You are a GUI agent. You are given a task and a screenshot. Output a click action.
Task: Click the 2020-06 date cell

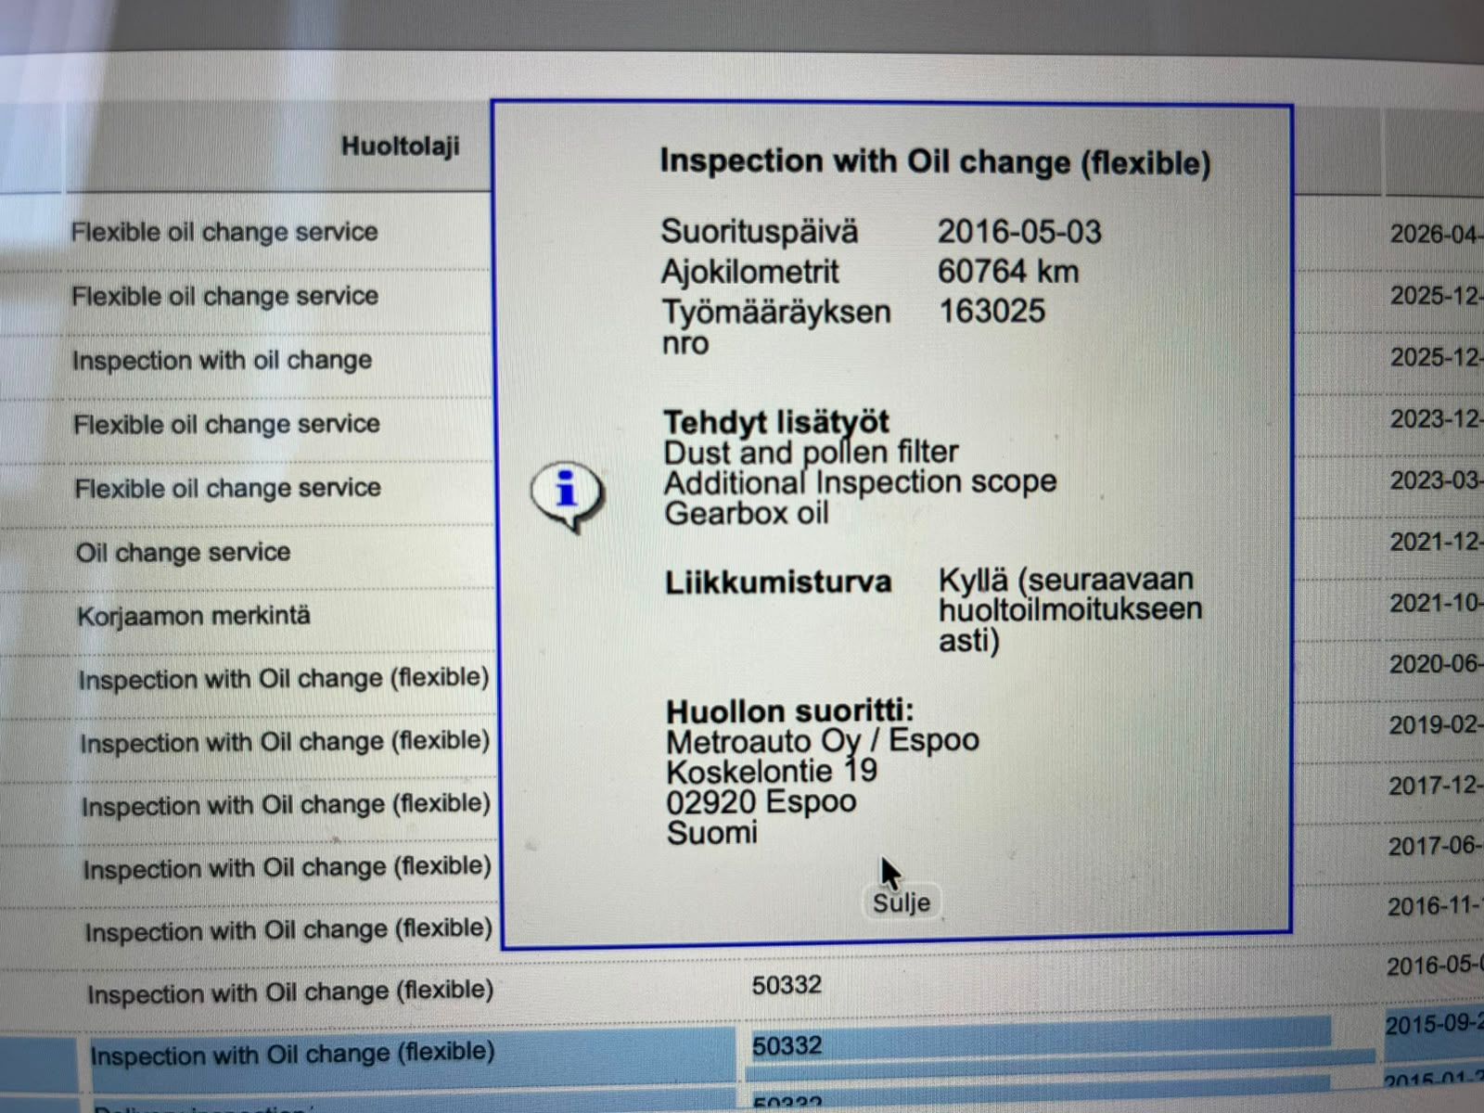tap(1436, 664)
